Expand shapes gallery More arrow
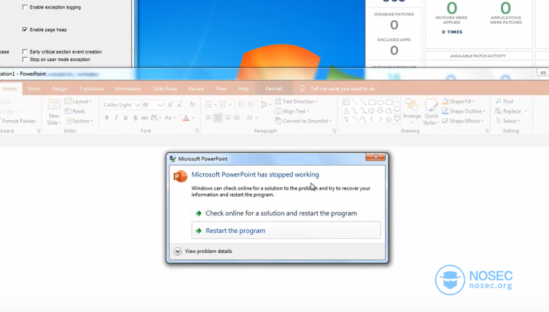Image resolution: width=549 pixels, height=312 pixels. point(398,120)
